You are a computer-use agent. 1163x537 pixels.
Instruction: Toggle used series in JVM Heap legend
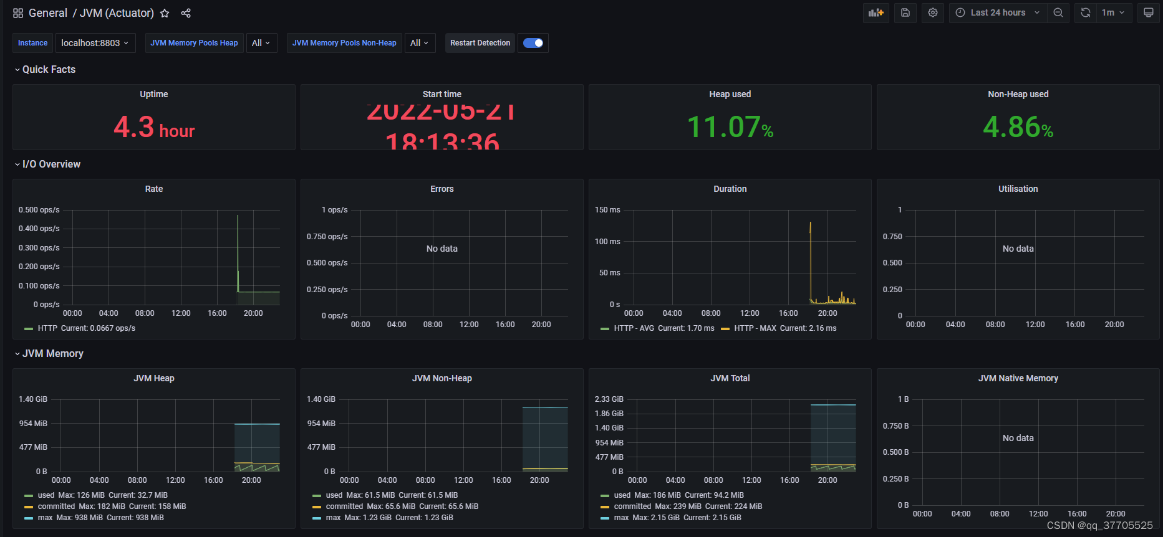tap(46, 495)
